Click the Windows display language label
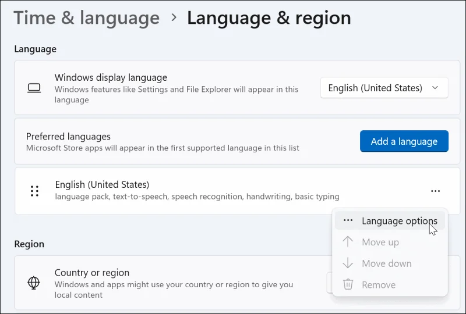Viewport: 466px width, 314px height. coord(111,77)
